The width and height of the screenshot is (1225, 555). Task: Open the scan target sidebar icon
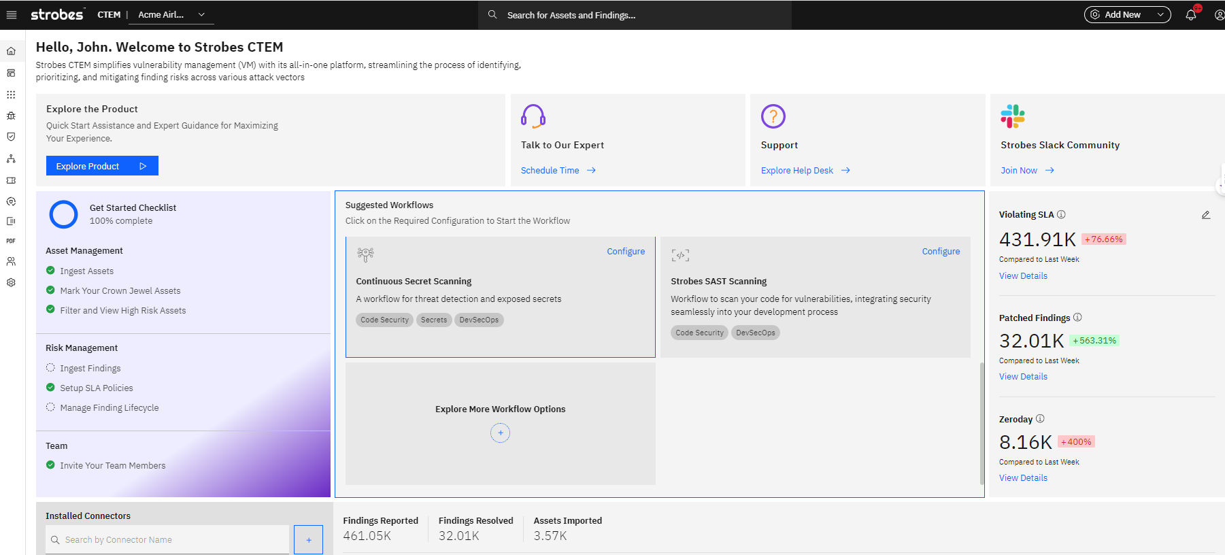click(x=11, y=201)
